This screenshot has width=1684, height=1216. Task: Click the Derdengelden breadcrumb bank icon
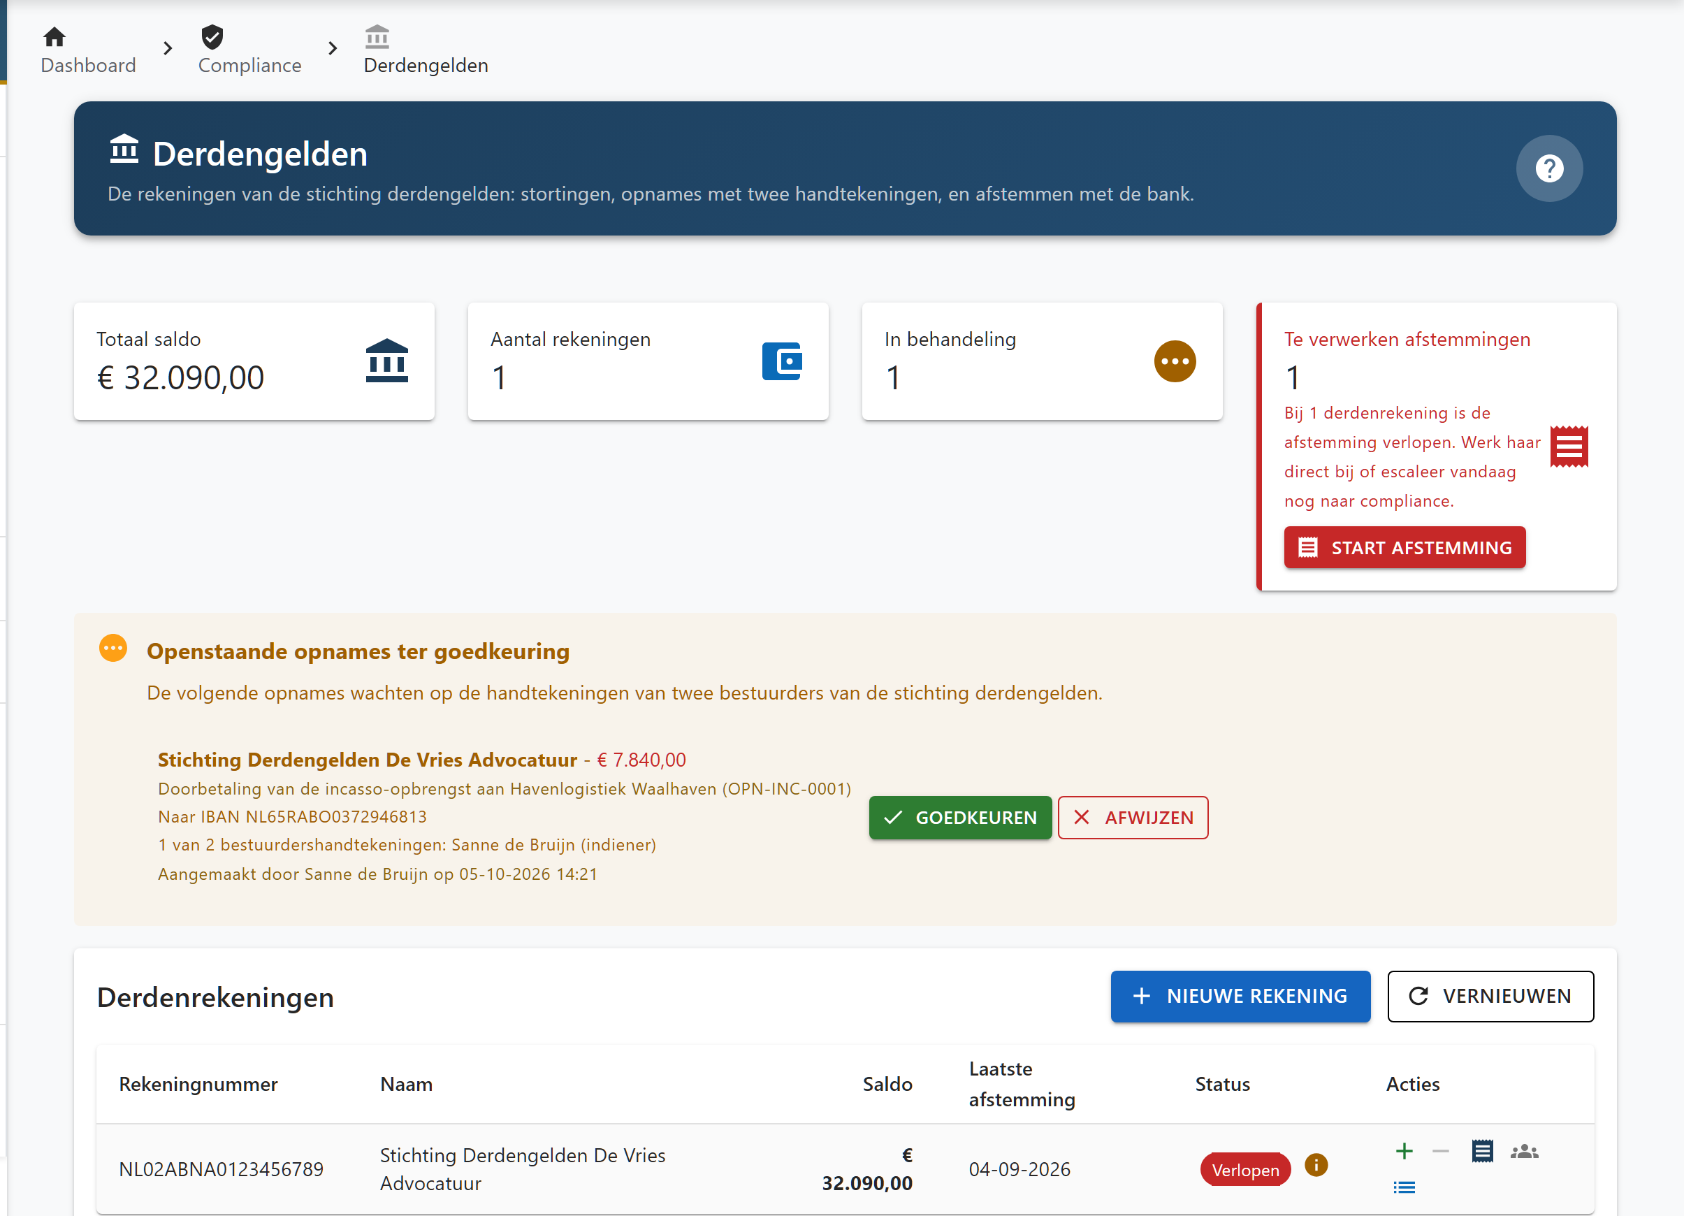pyautogui.click(x=377, y=36)
